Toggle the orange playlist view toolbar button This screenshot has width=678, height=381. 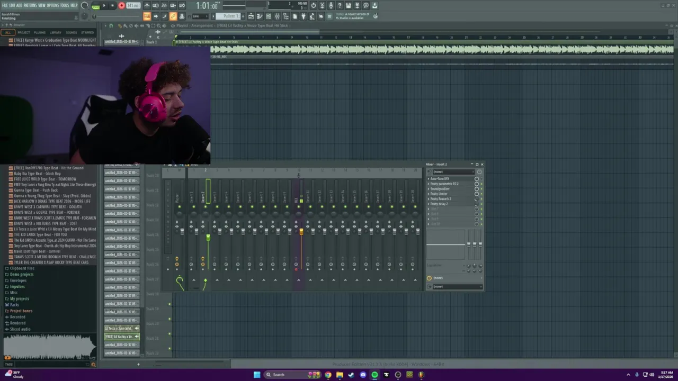click(147, 16)
